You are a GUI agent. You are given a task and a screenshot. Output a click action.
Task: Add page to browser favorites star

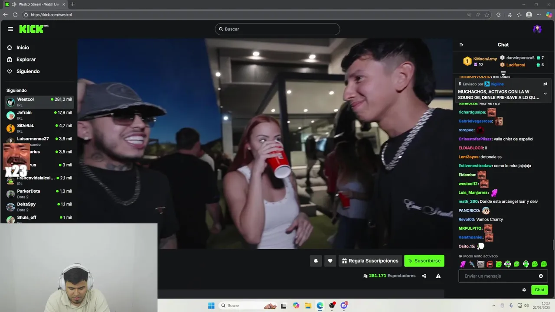click(x=487, y=14)
